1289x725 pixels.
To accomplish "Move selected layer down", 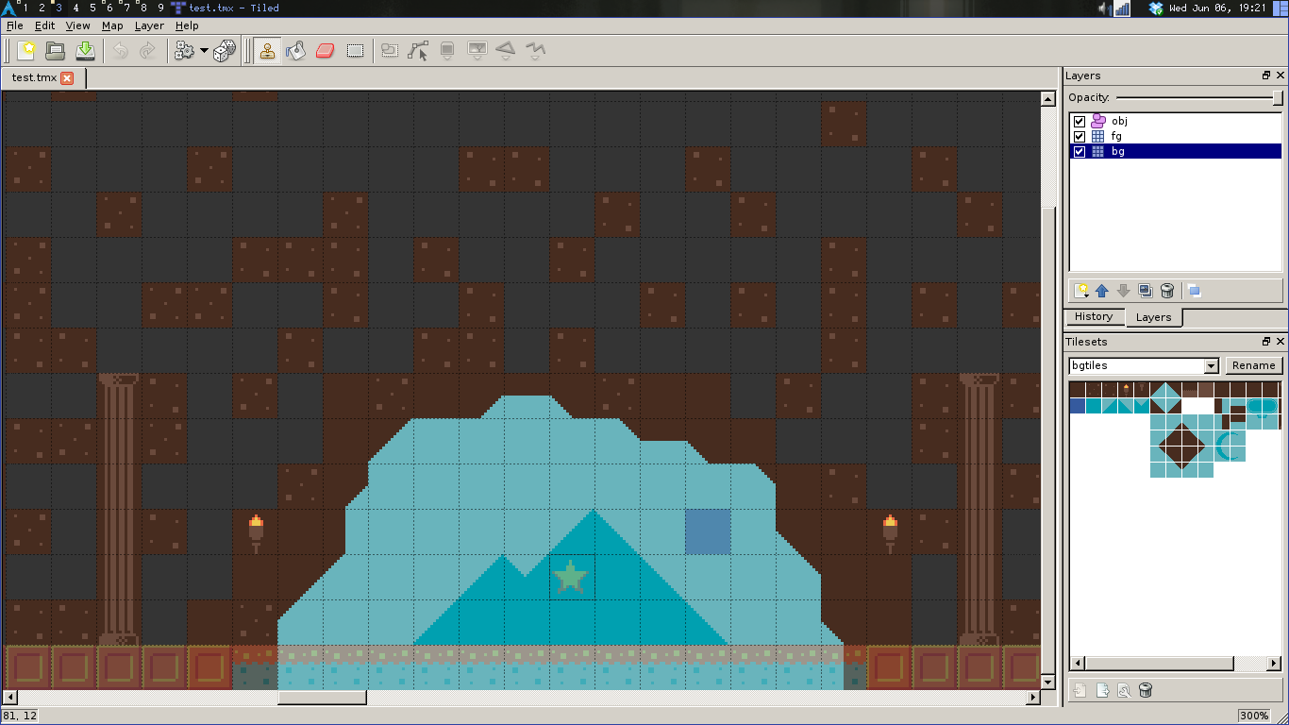I will [x=1123, y=291].
